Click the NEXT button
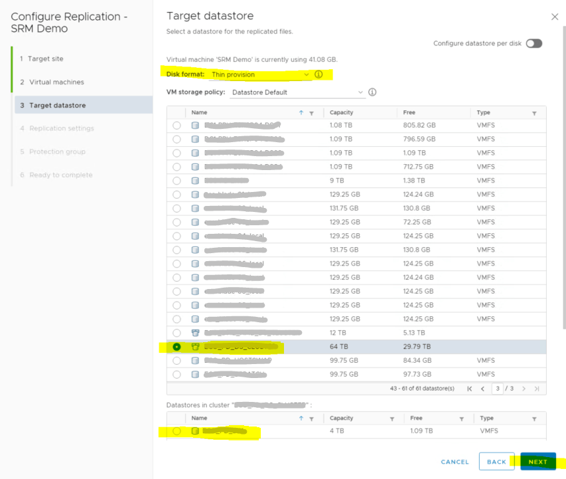The height and width of the screenshot is (479, 566). [537, 462]
